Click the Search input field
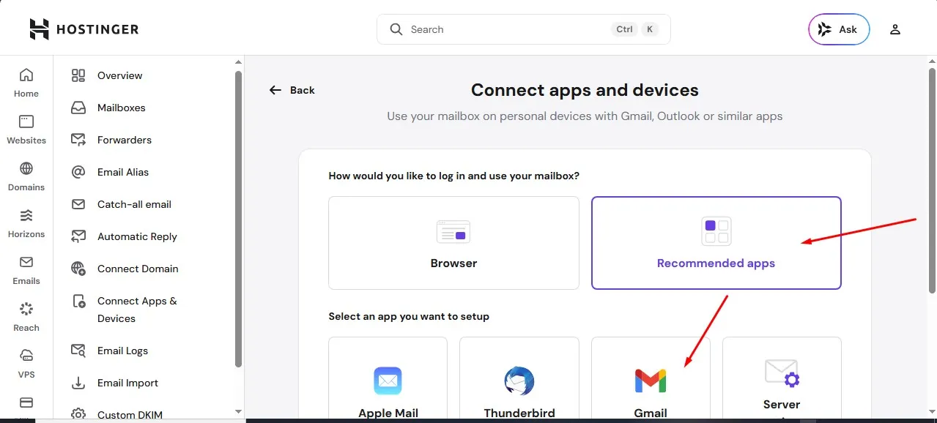Image resolution: width=937 pixels, height=423 pixels. [x=522, y=29]
